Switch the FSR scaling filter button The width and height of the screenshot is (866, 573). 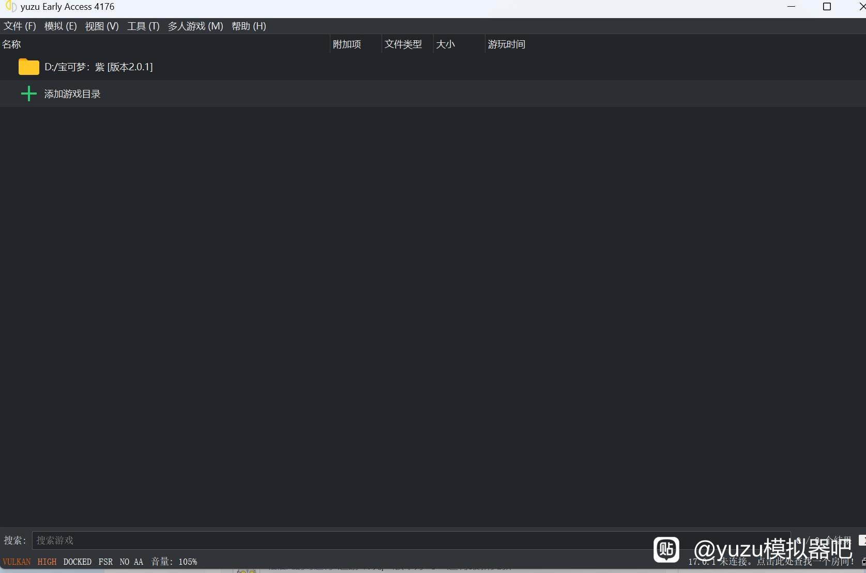pos(105,562)
